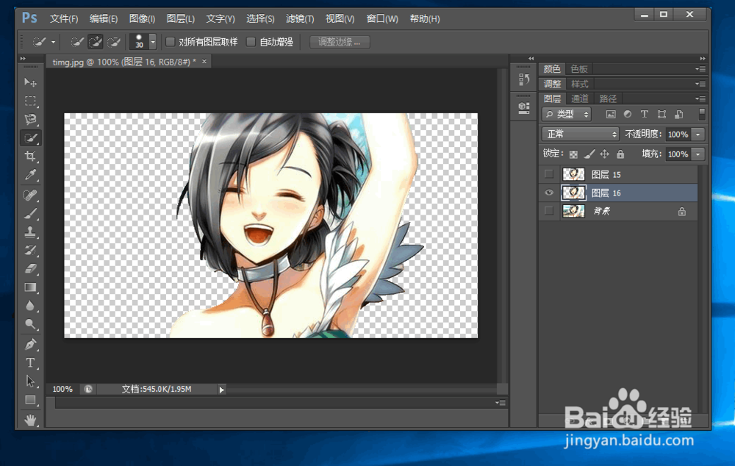Open the 不透明度 dropdown arrow
The height and width of the screenshot is (466, 735).
698,135
